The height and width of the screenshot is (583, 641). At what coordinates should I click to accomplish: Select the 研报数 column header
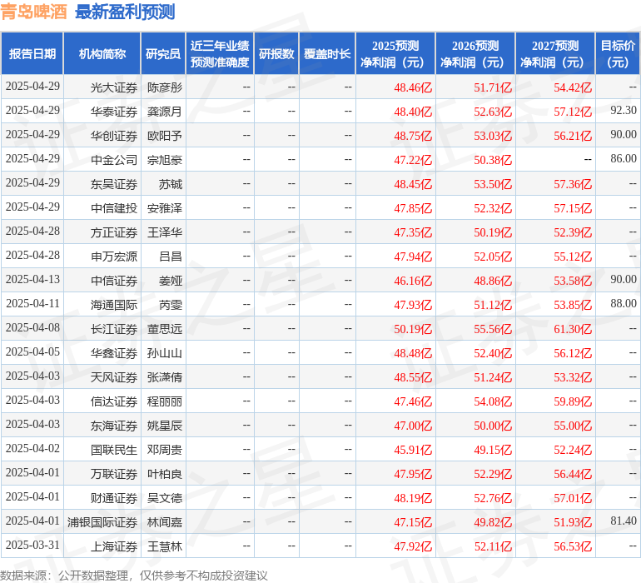[x=276, y=54]
